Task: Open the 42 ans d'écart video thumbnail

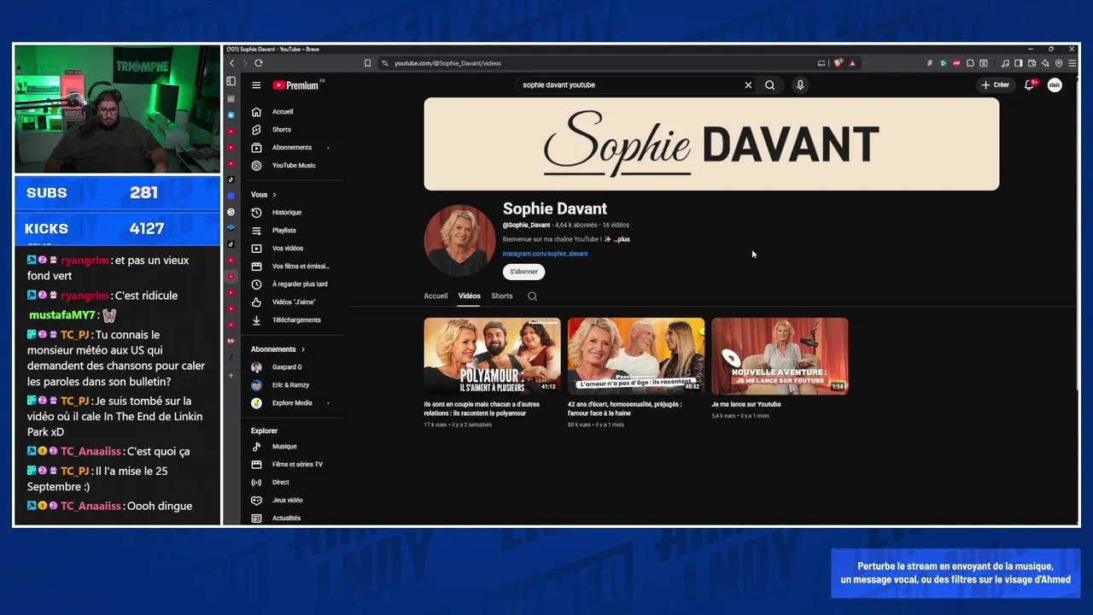Action: tap(636, 356)
